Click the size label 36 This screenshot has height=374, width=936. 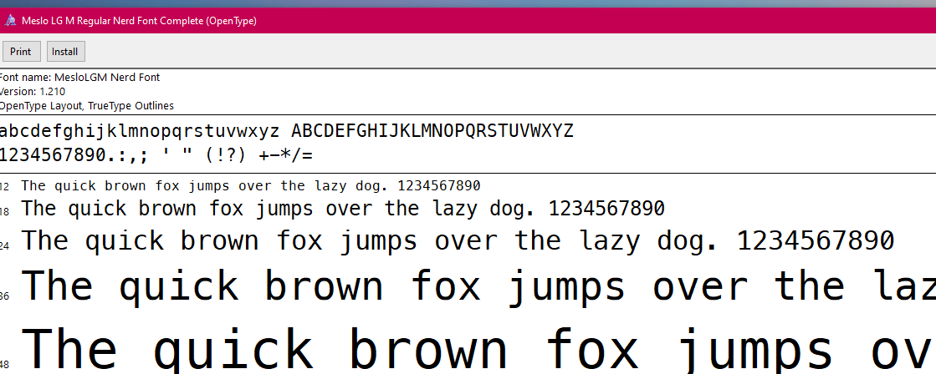(4, 296)
